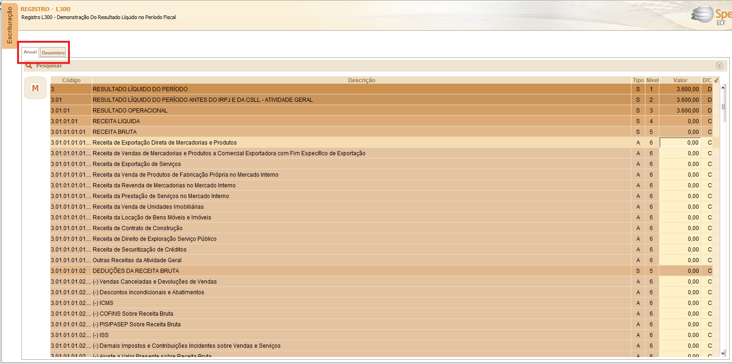Select row RECEITA BRUTA
The width and height of the screenshot is (732, 364).
coord(385,132)
